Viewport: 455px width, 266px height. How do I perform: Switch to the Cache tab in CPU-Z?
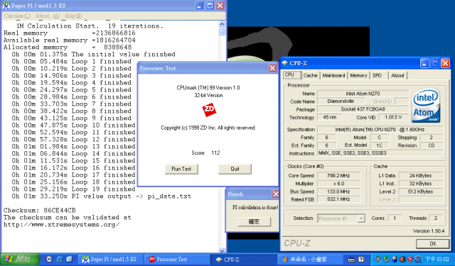[x=310, y=75]
